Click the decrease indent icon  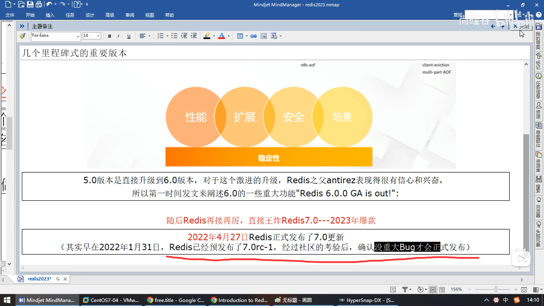tap(184, 36)
